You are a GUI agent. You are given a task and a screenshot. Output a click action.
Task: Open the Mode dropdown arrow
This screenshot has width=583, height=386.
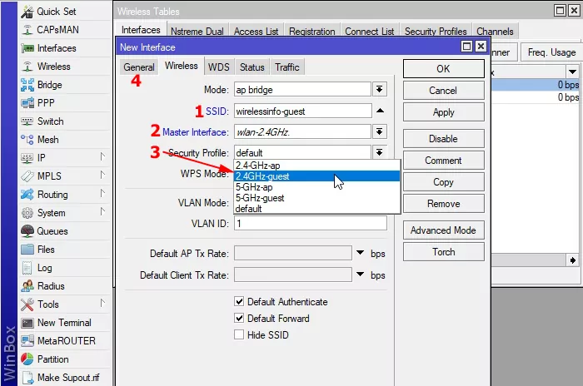point(379,90)
